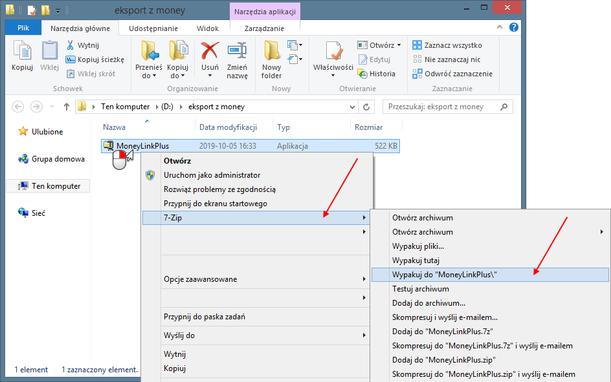Click the Wytnij scissors icon

click(x=71, y=45)
